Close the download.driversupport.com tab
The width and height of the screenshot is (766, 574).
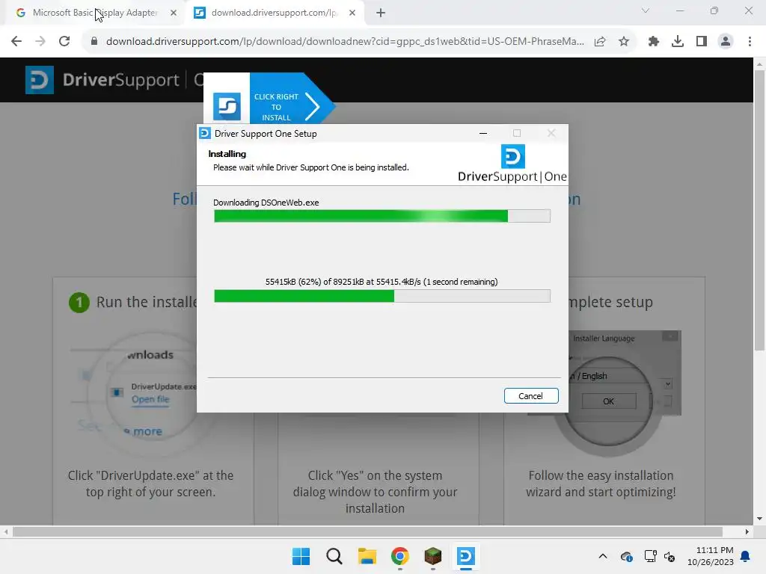[352, 13]
